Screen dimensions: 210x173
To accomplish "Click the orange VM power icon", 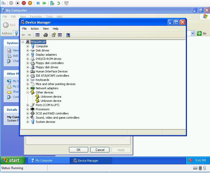I will click(x=30, y=3).
